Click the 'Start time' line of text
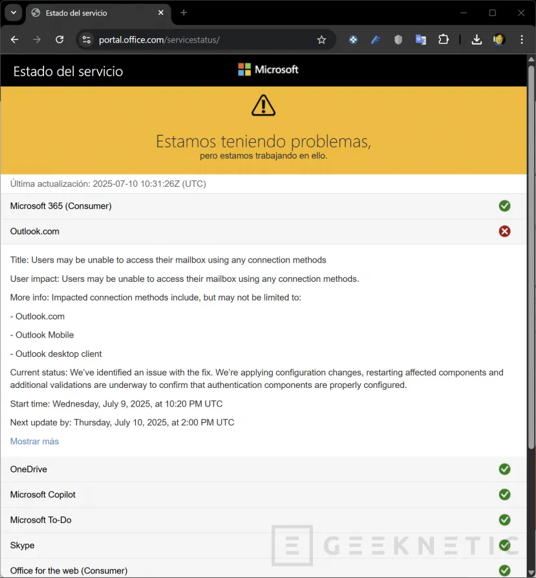Viewport: 536px width, 578px height. [116, 403]
